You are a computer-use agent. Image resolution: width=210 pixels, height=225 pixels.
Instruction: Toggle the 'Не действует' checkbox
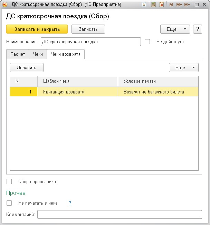(x=147, y=42)
